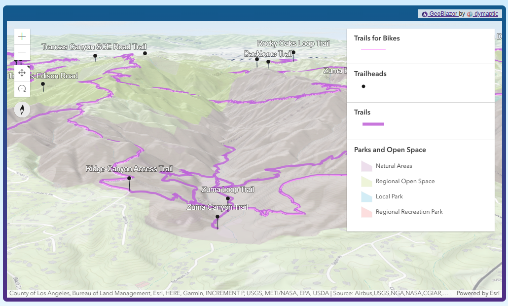Click the Edison Road trailhead marker

coord(43,84)
